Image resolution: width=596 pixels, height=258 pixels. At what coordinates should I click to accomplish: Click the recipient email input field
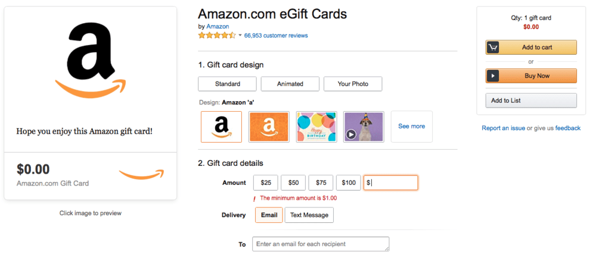[321, 244]
